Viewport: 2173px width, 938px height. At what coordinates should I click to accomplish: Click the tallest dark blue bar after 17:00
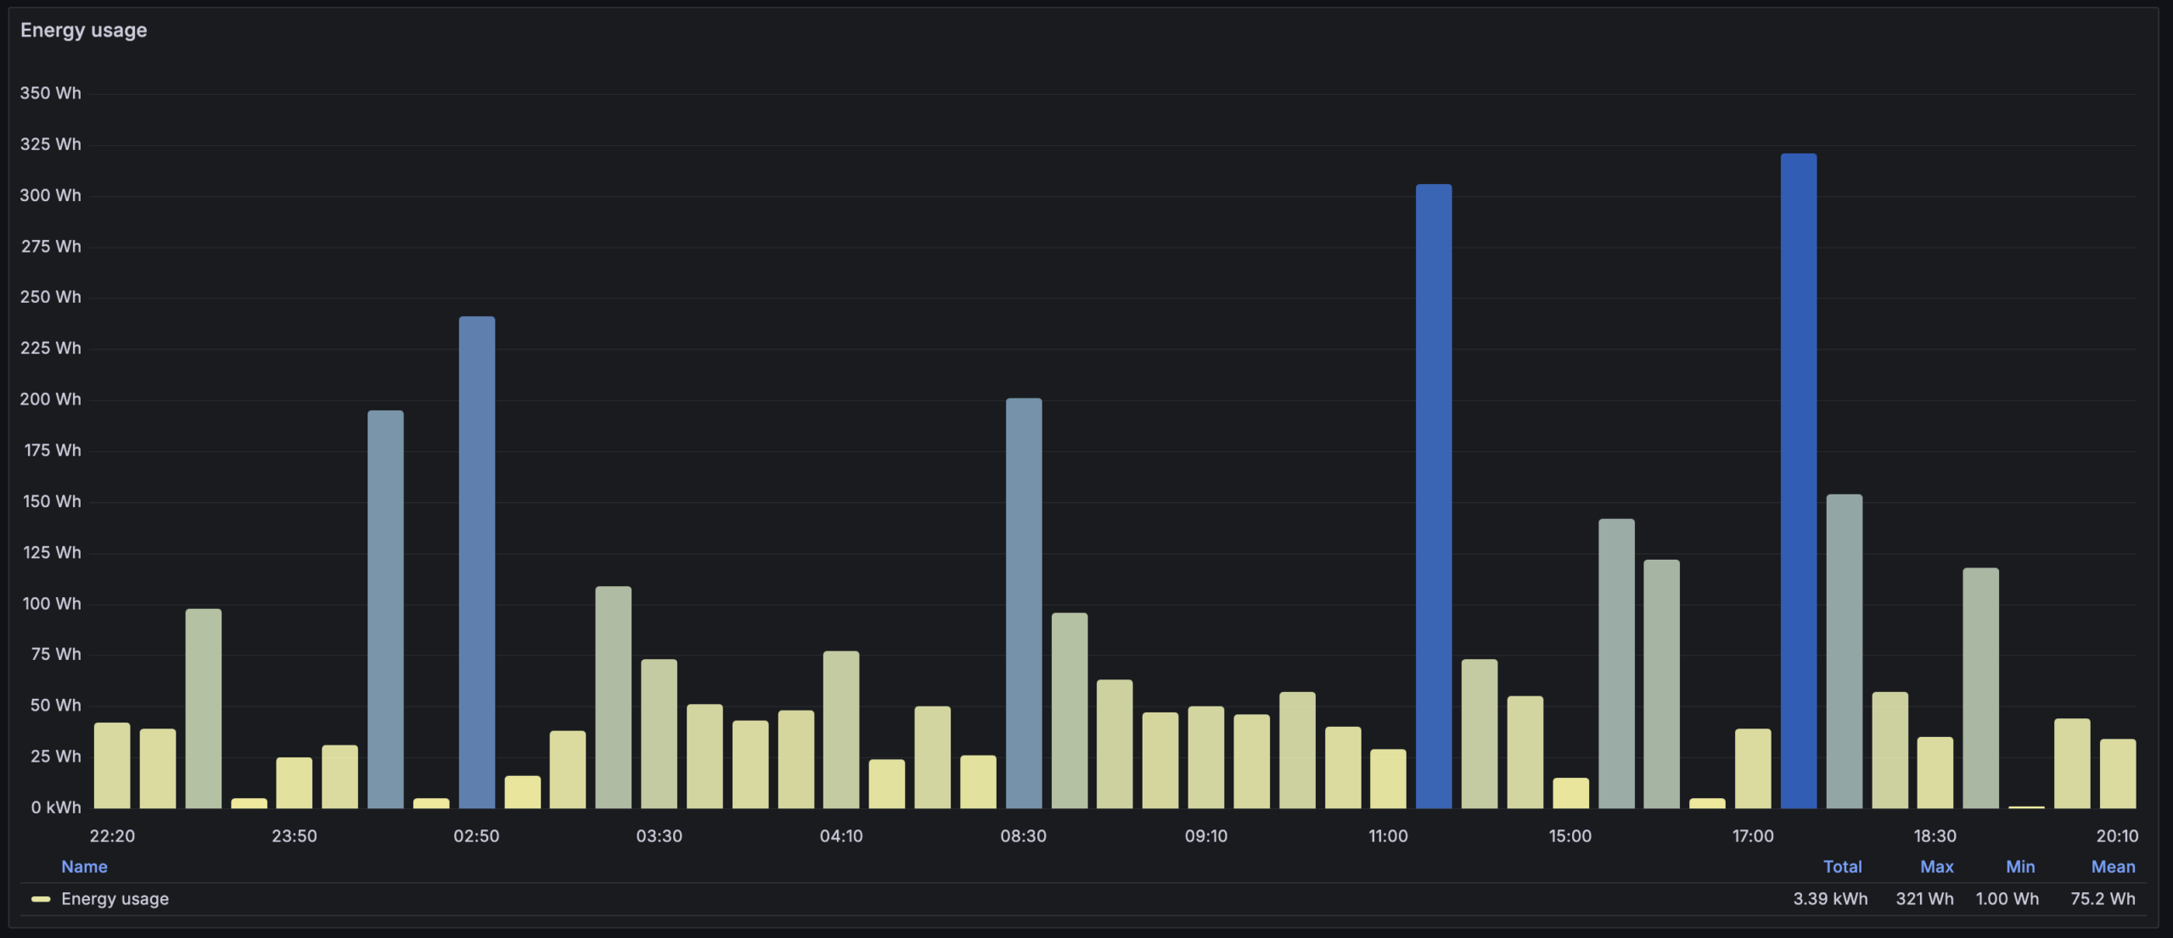[x=1798, y=480]
